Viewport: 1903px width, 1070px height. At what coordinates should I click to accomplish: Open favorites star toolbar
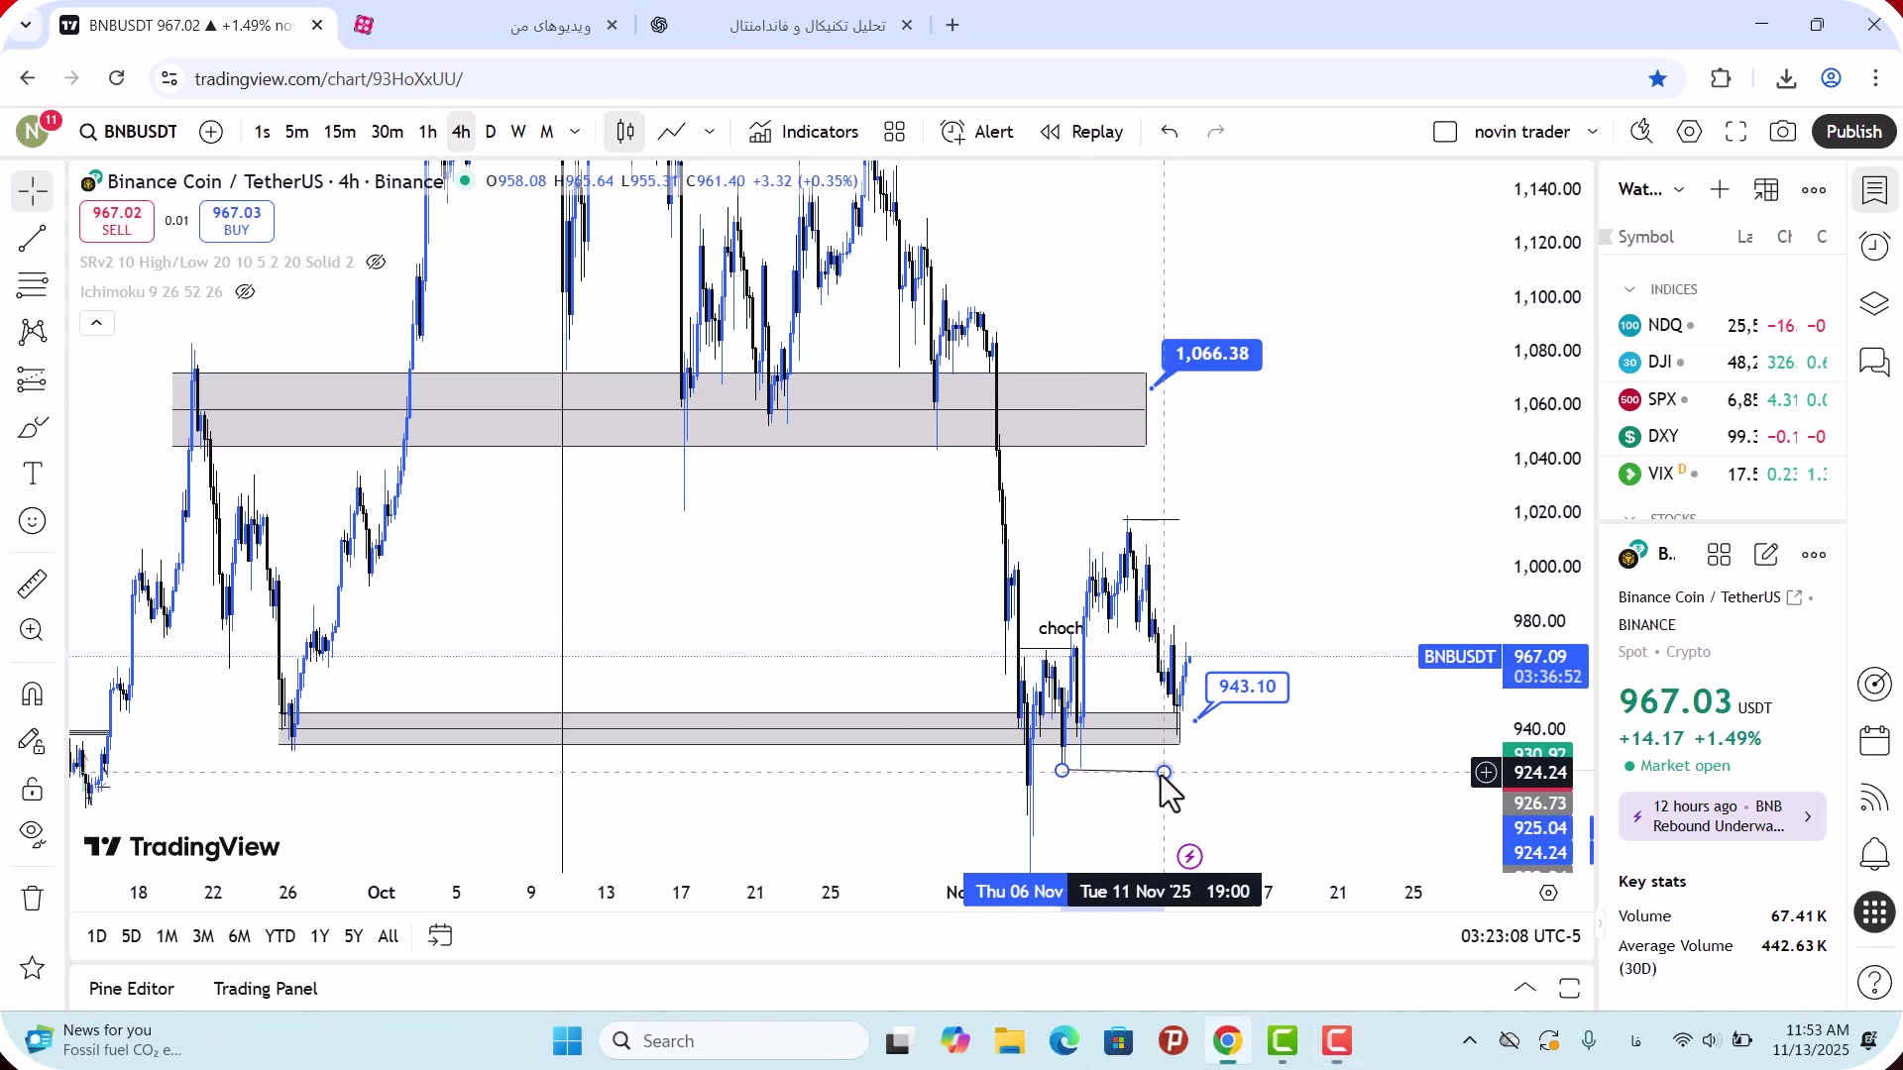pyautogui.click(x=32, y=968)
